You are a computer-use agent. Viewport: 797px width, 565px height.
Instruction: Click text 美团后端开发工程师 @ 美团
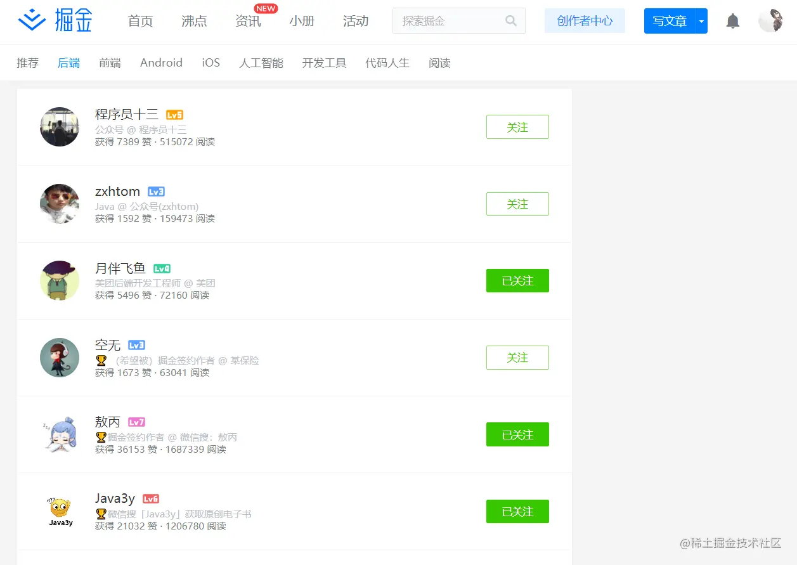point(155,283)
